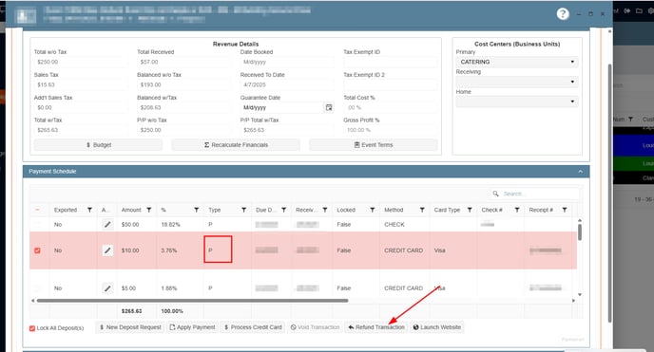Click scroll-down arrow of payment grid
The height and width of the screenshot is (352, 654).
point(580,294)
